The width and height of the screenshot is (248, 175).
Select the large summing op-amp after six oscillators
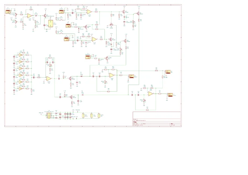49,78
